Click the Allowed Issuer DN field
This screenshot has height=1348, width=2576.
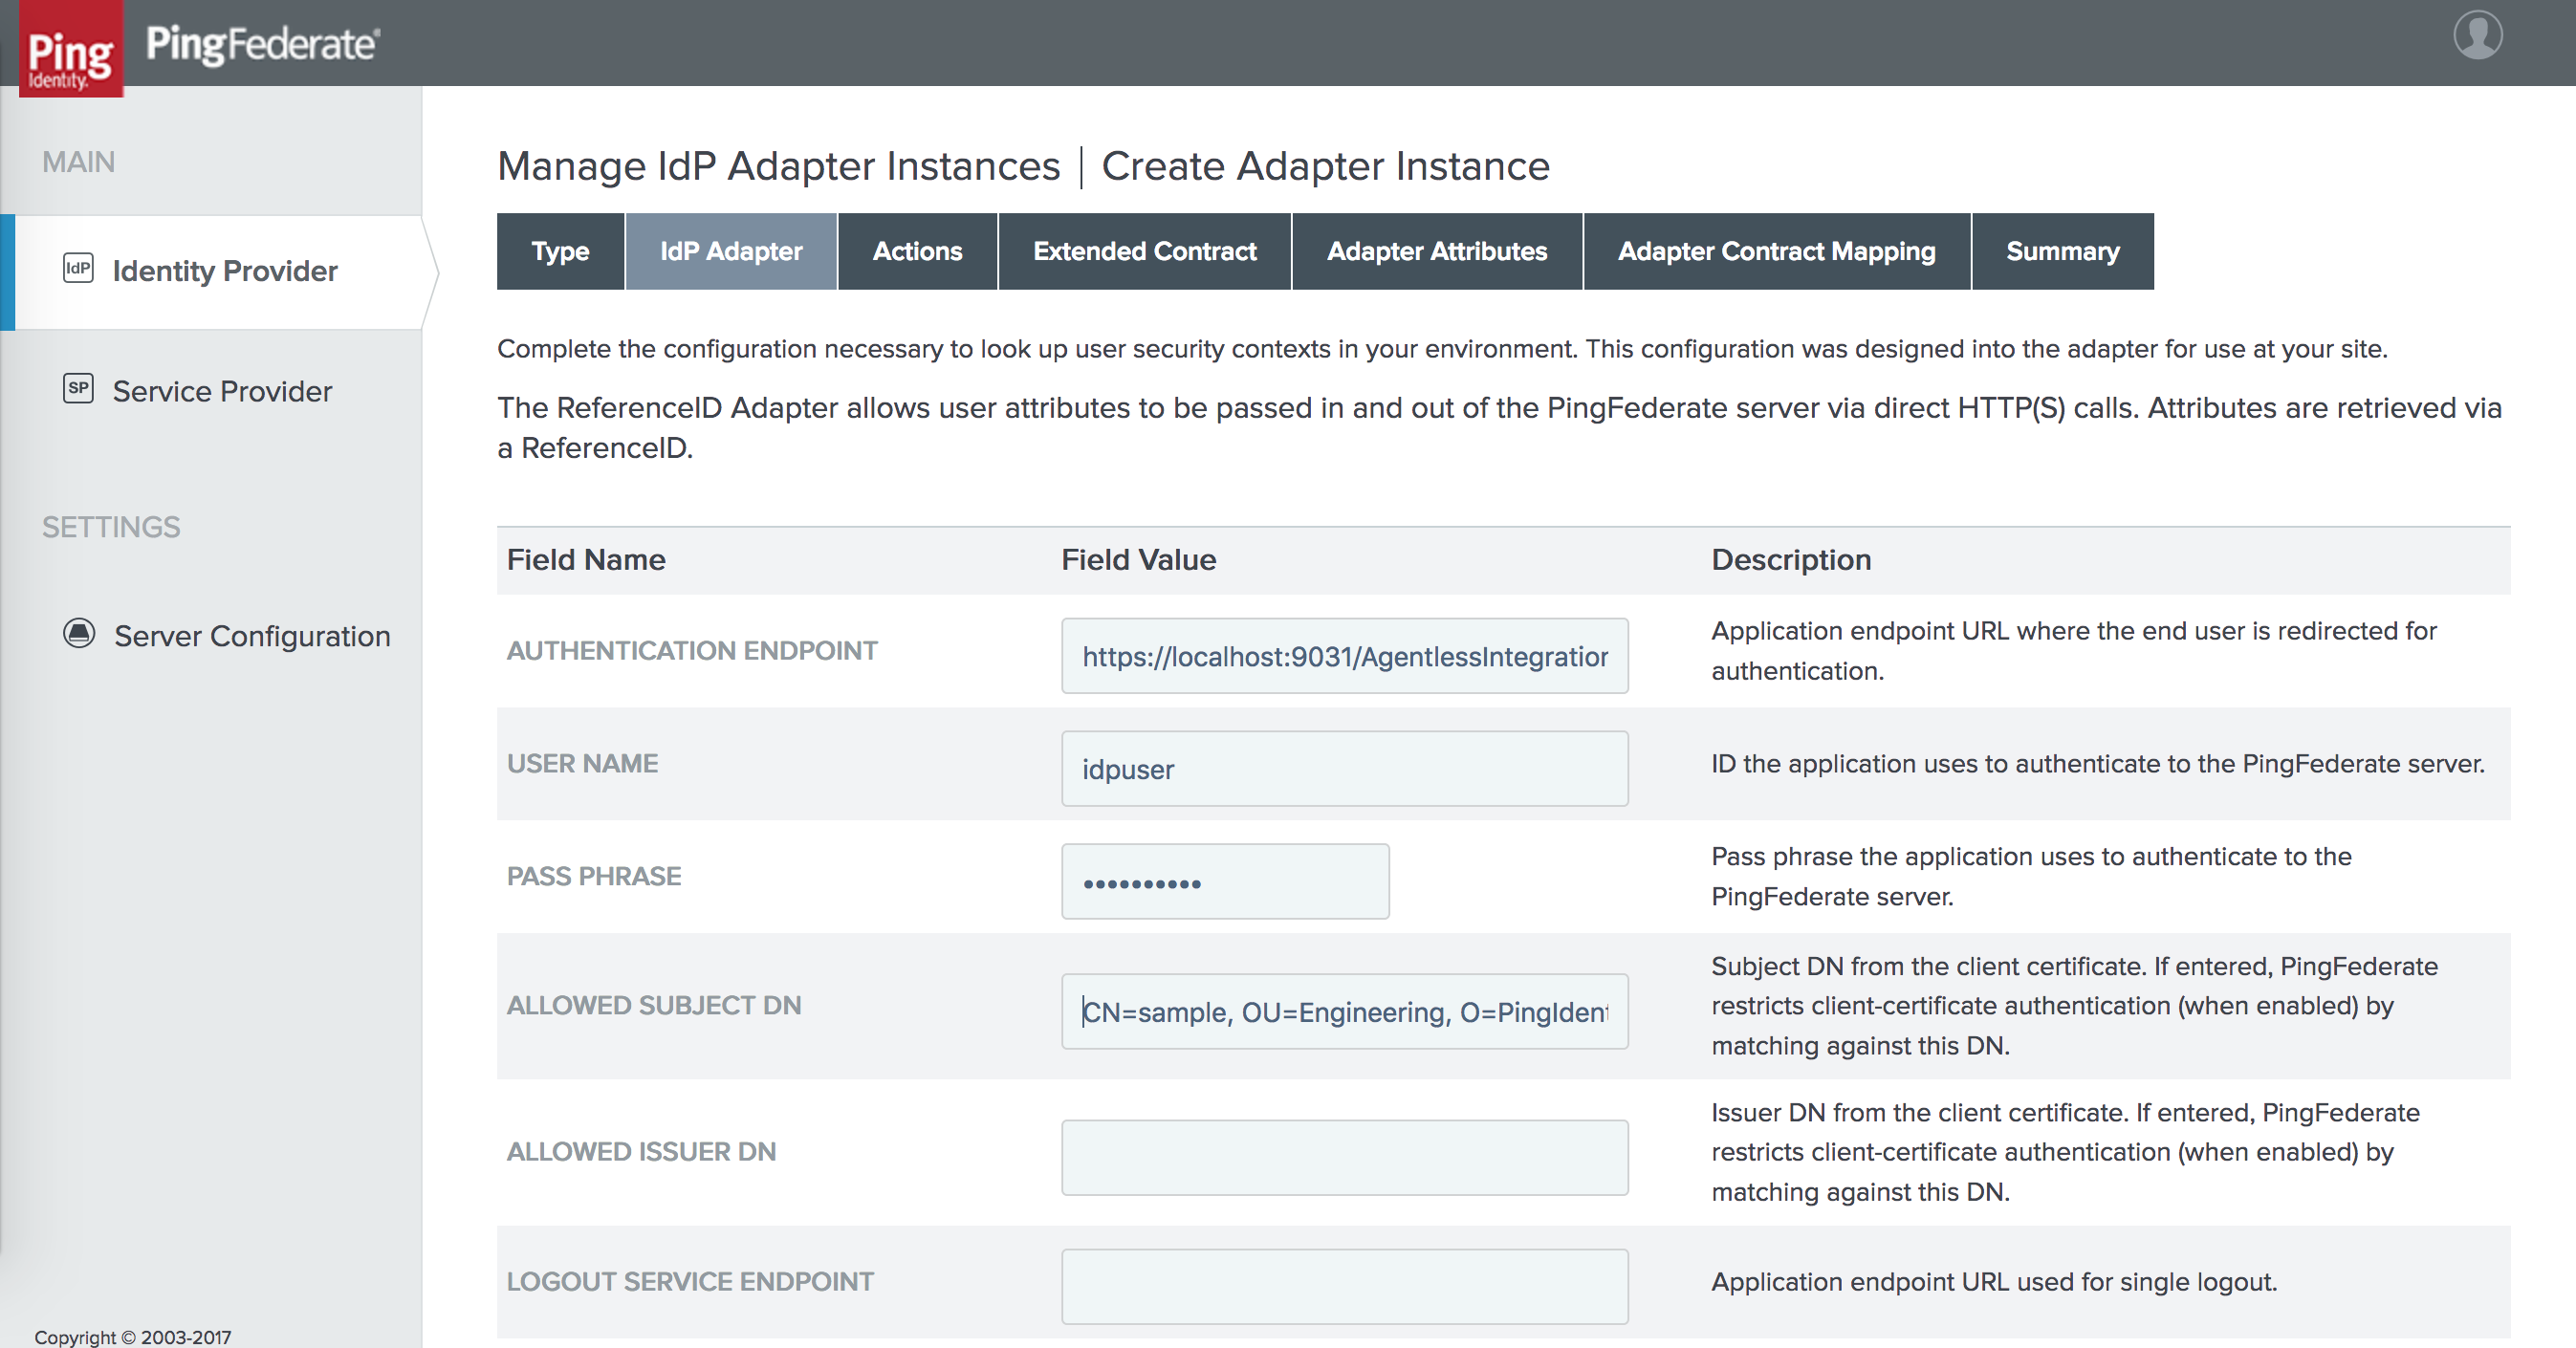coord(1344,1157)
